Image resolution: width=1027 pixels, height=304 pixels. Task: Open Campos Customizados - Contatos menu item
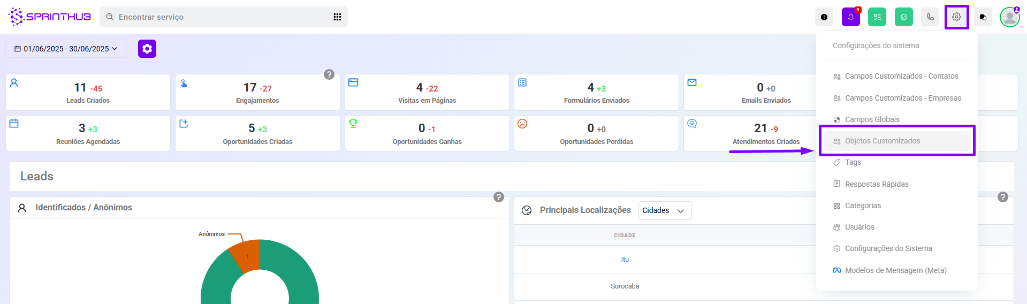click(901, 76)
